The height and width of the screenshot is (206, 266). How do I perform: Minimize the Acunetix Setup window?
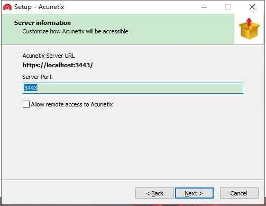(x=204, y=7)
